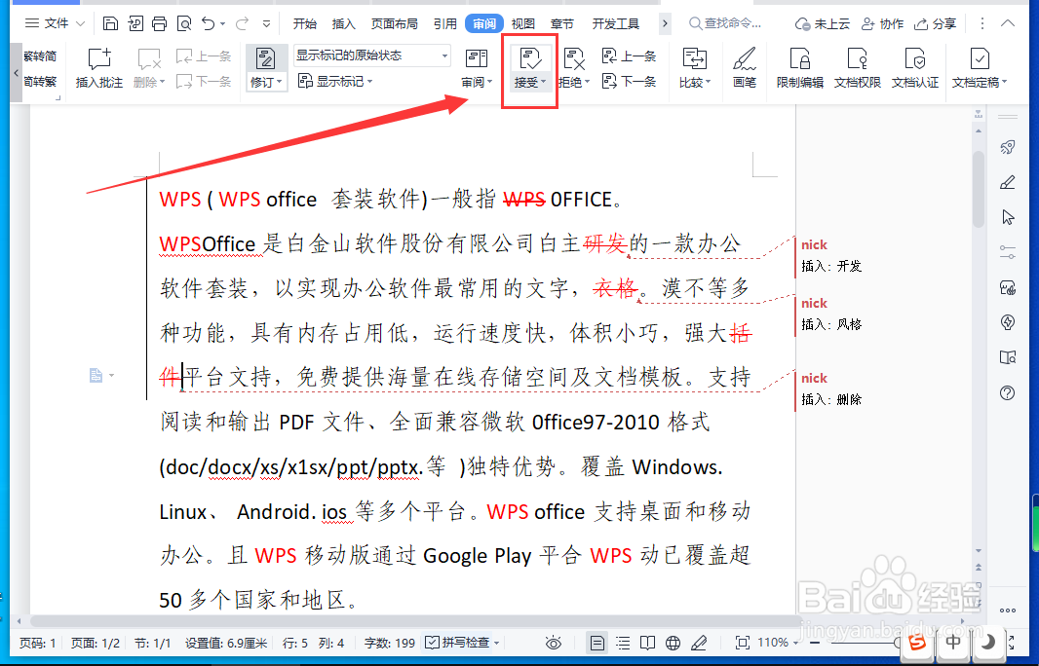Click Simplified to Traditional (简转繁) button
The width and height of the screenshot is (1039, 666).
[x=40, y=82]
